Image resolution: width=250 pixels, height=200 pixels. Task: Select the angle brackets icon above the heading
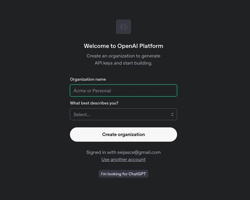pos(124,26)
